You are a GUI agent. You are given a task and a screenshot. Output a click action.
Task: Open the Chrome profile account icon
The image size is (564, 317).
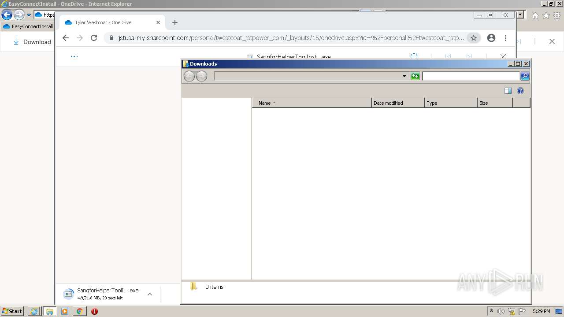[x=491, y=38]
